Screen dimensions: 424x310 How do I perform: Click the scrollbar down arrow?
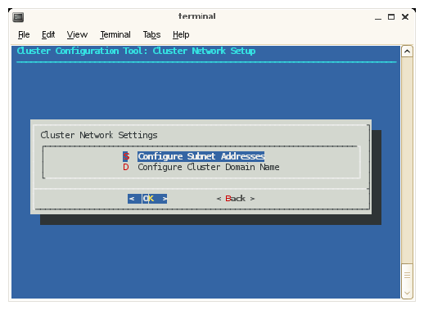407,294
